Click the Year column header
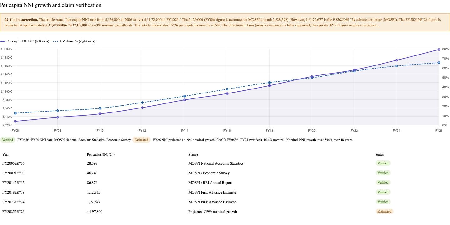This screenshot has width=450, height=225. (6, 155)
